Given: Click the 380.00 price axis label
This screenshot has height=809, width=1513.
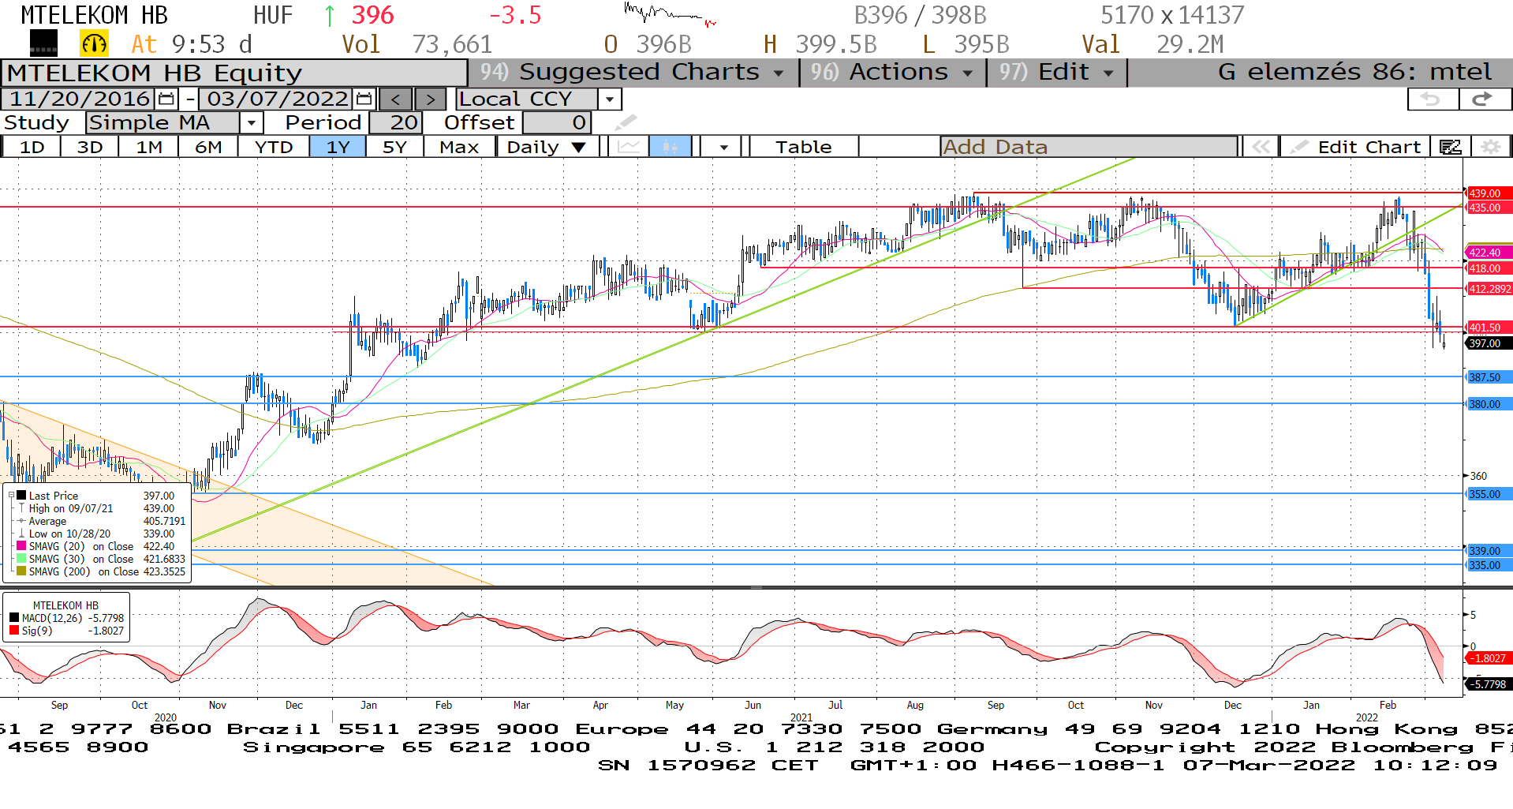Looking at the screenshot, I should [x=1489, y=404].
